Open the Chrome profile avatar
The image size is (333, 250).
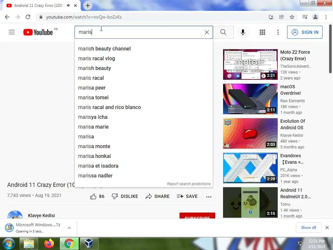click(315, 17)
